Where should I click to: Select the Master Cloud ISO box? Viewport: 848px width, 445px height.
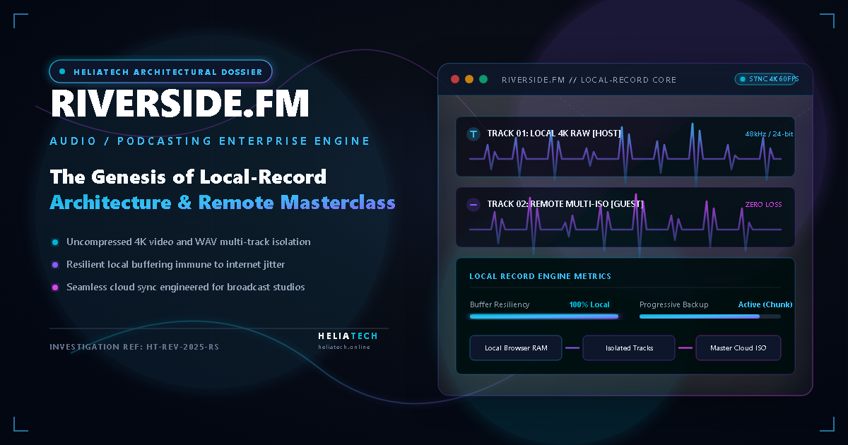[x=738, y=348]
